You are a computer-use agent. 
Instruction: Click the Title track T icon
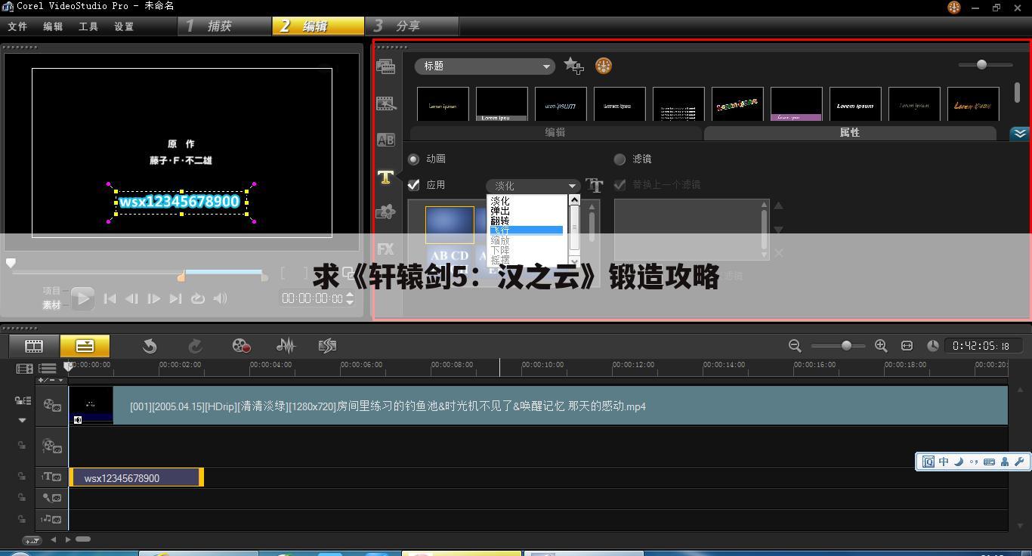(x=51, y=477)
